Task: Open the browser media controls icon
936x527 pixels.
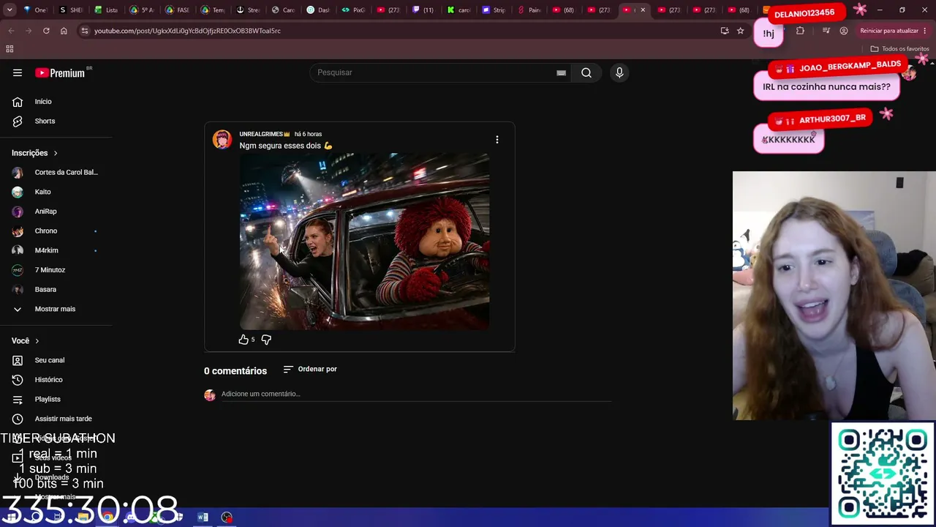Action: [826, 31]
